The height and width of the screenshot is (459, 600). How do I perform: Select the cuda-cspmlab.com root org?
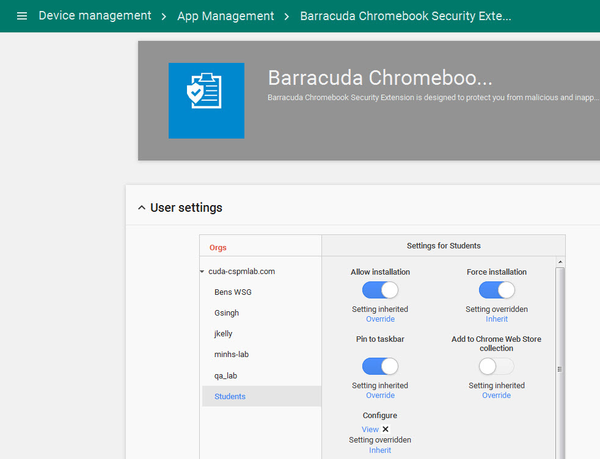pyautogui.click(x=241, y=272)
